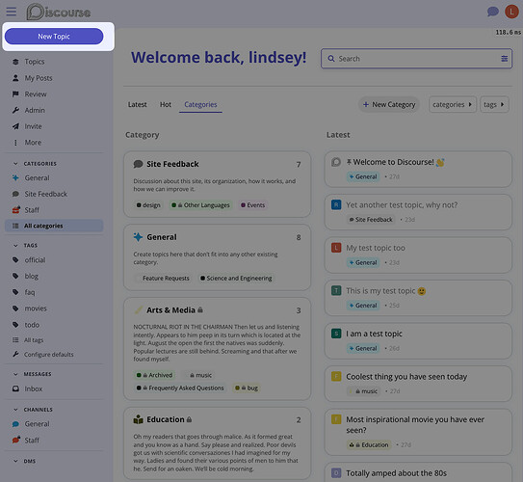The width and height of the screenshot is (523, 482).
Task: Open the categories filter dropdown
Action: tap(453, 104)
